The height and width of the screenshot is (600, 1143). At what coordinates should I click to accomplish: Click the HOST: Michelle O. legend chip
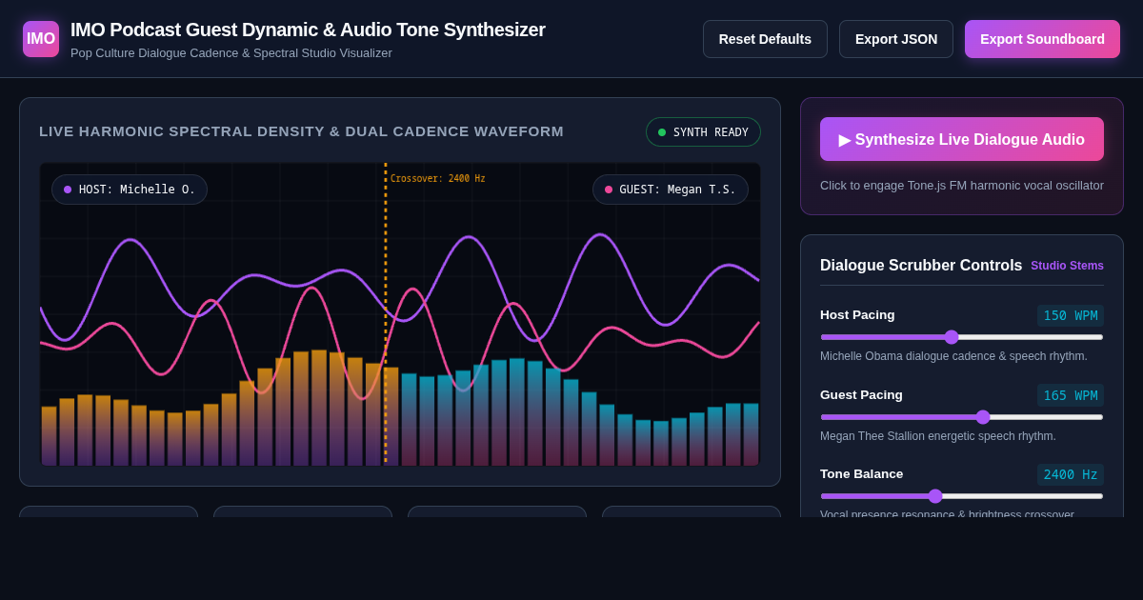click(x=130, y=190)
